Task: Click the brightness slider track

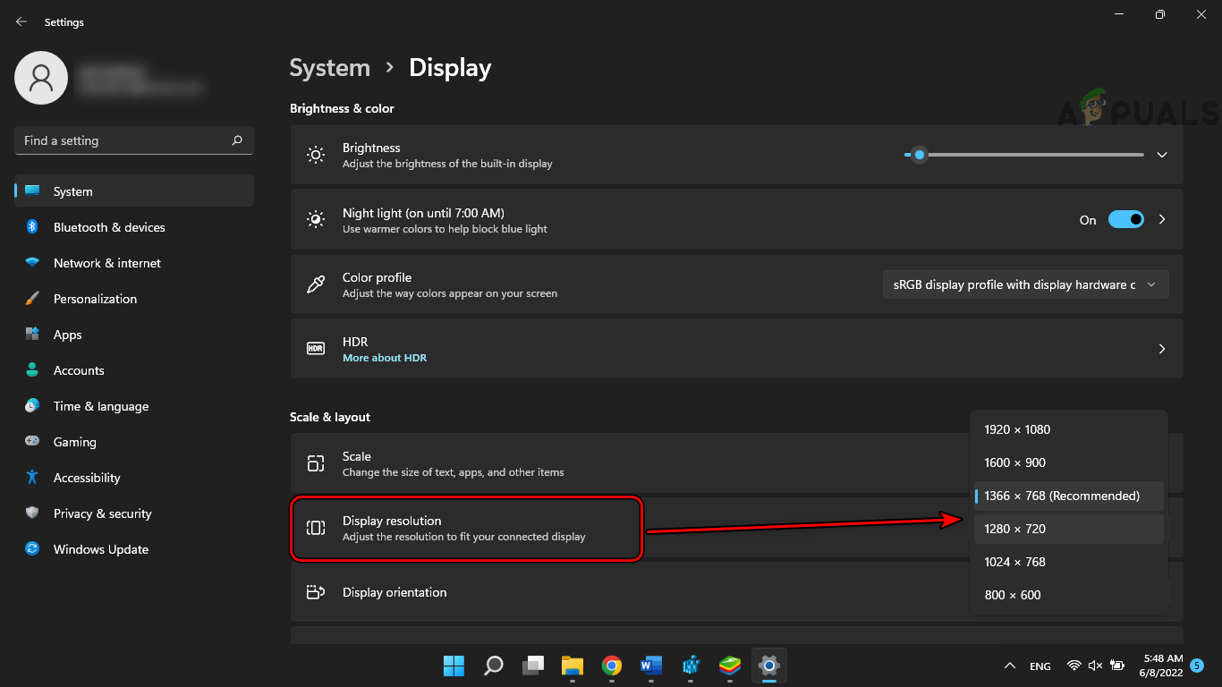Action: click(x=1029, y=155)
